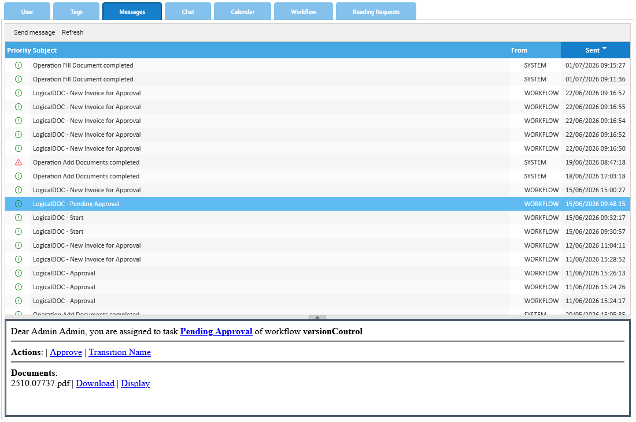
Task: Click sent date 11/06/2026 15:24:17
Action: (596, 301)
